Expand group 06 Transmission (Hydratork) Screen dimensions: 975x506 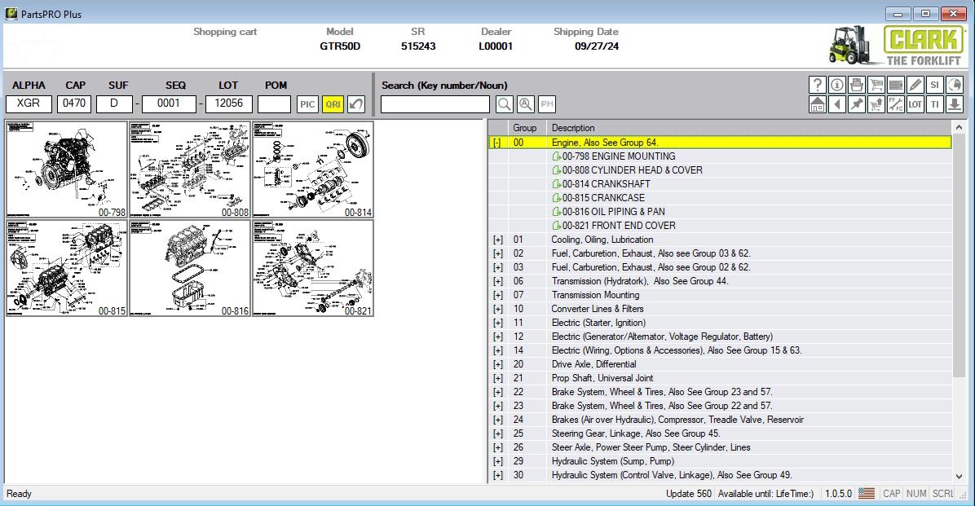(497, 282)
